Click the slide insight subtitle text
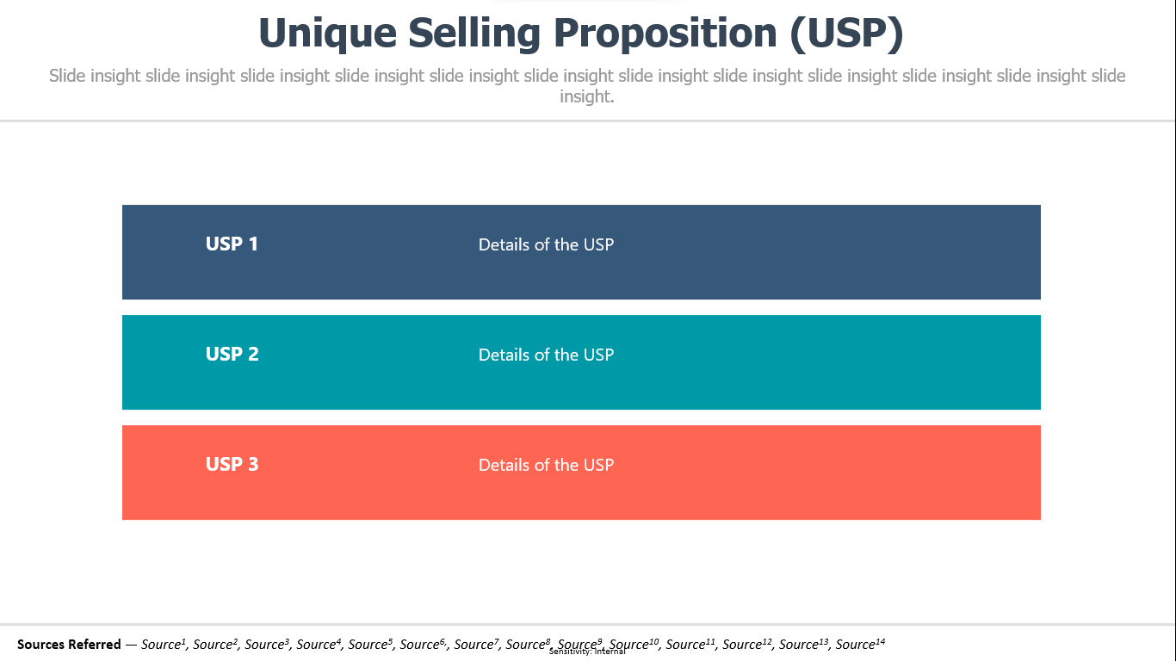Viewport: 1176px width, 661px height. [587, 86]
